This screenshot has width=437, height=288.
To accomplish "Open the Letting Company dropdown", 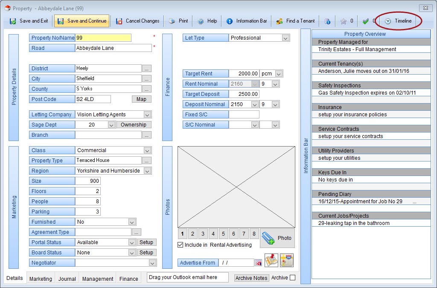I will (147, 115).
